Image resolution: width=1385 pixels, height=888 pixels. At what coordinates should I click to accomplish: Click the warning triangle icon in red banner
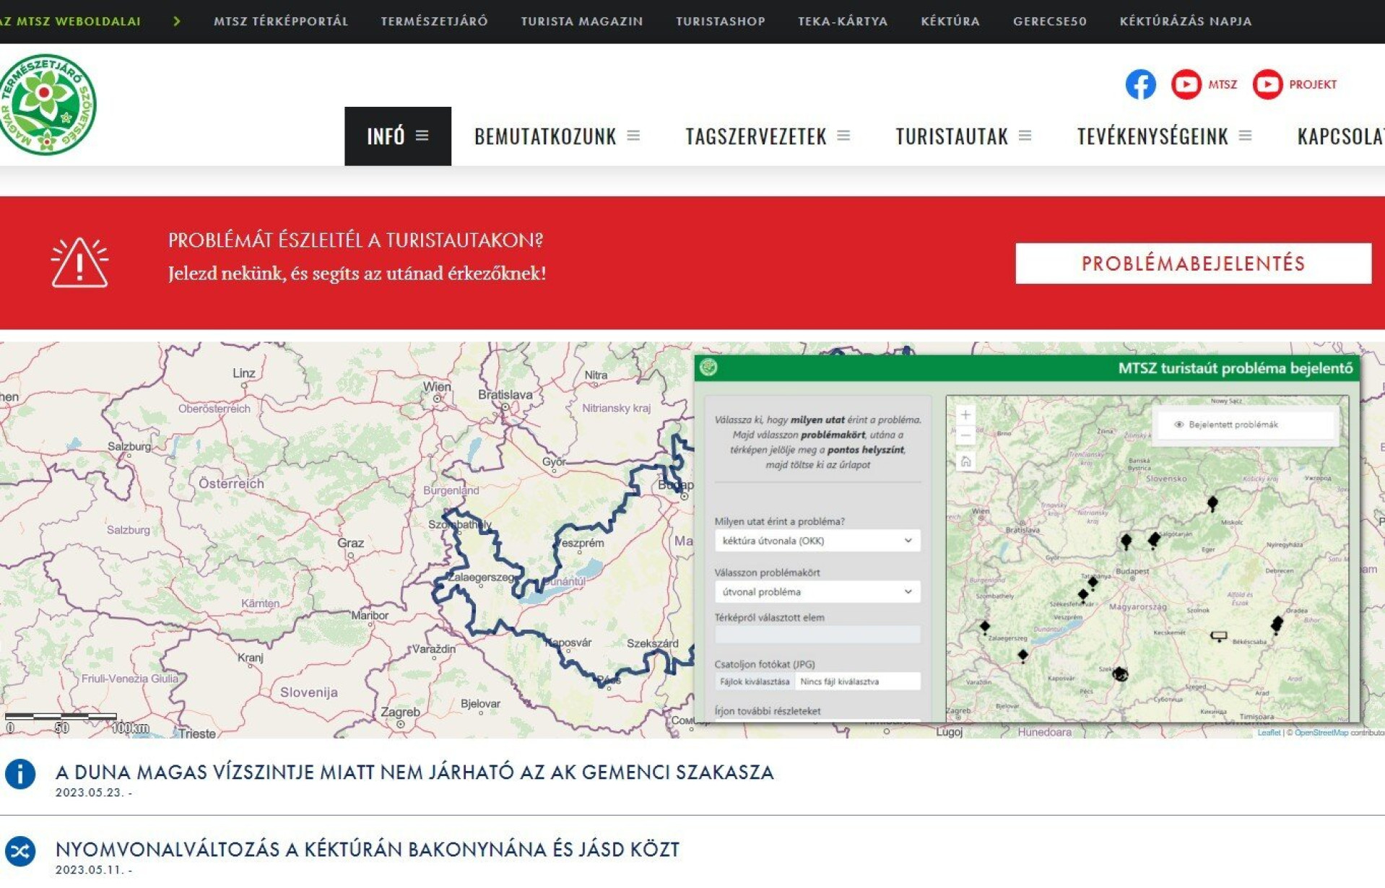79,263
